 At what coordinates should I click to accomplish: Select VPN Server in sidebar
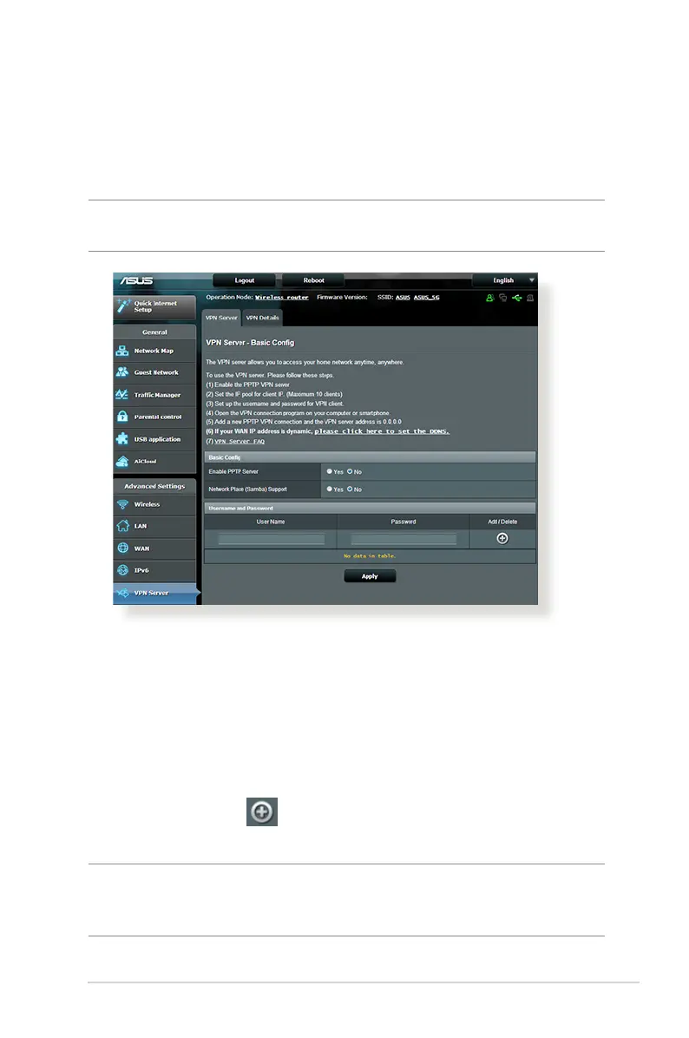tap(154, 593)
